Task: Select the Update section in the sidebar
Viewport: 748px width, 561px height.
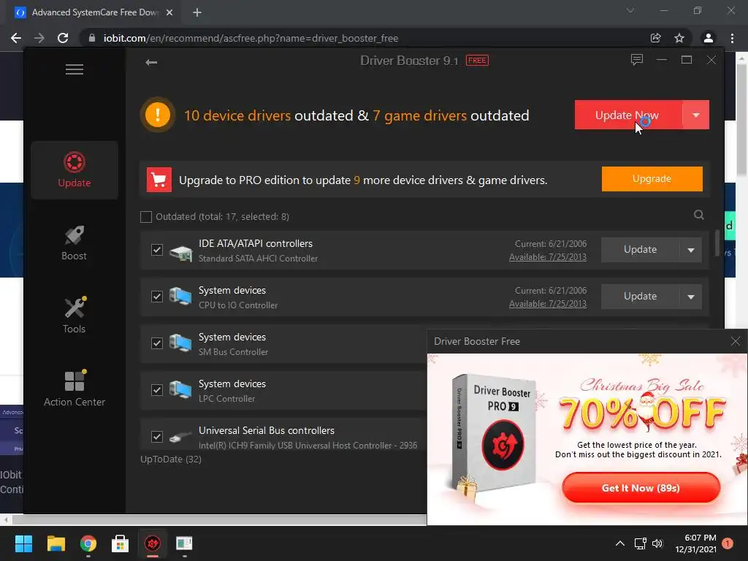Action: (75, 169)
